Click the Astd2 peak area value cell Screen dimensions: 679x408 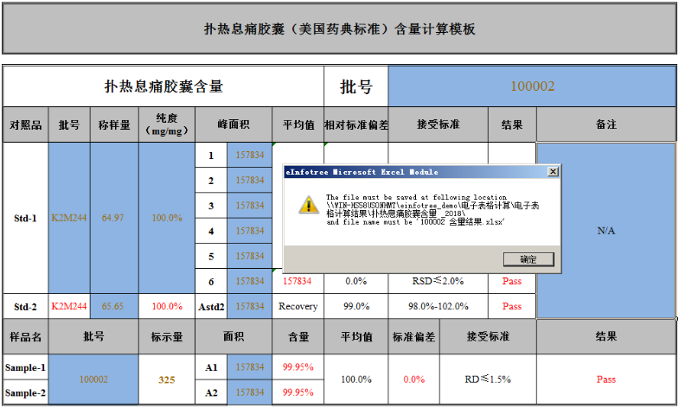click(x=250, y=306)
